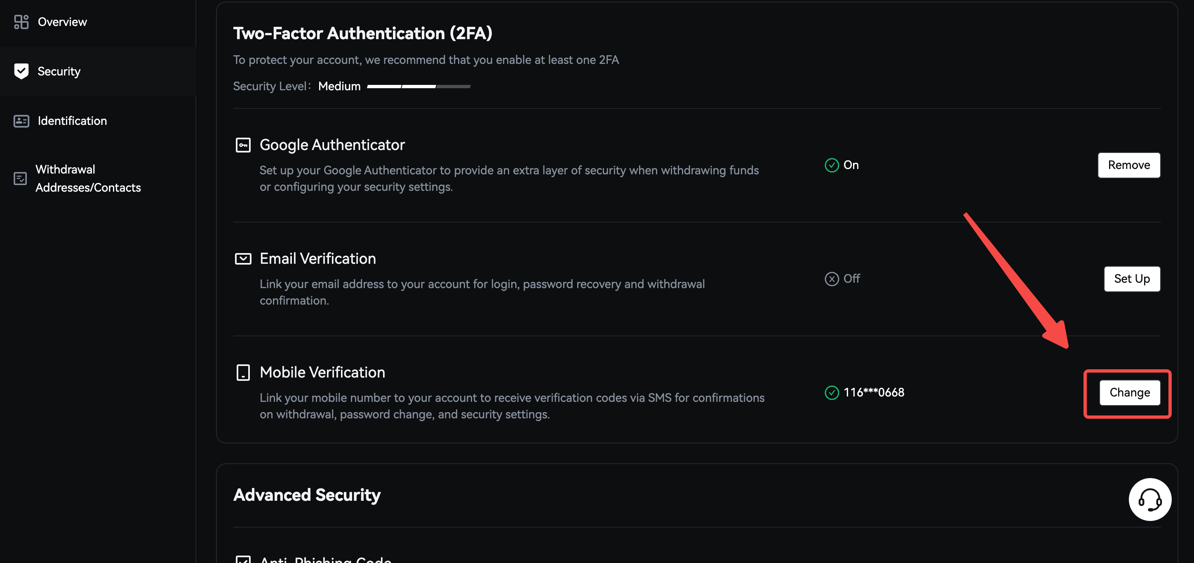Click the Mobile Verification phone icon

243,372
